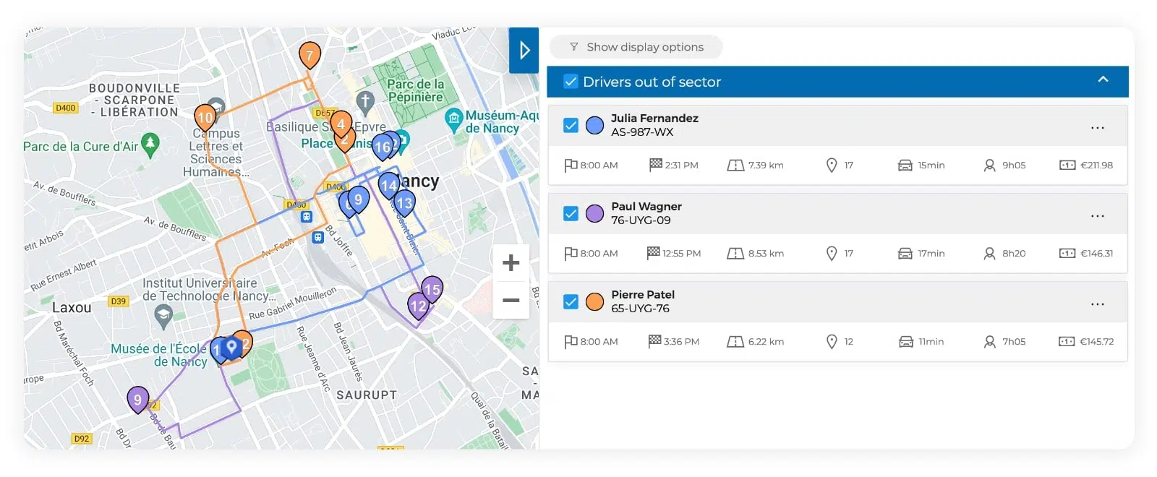Image resolution: width=1157 pixels, height=477 pixels.
Task: Click Paul Wagner driver name
Action: (646, 206)
